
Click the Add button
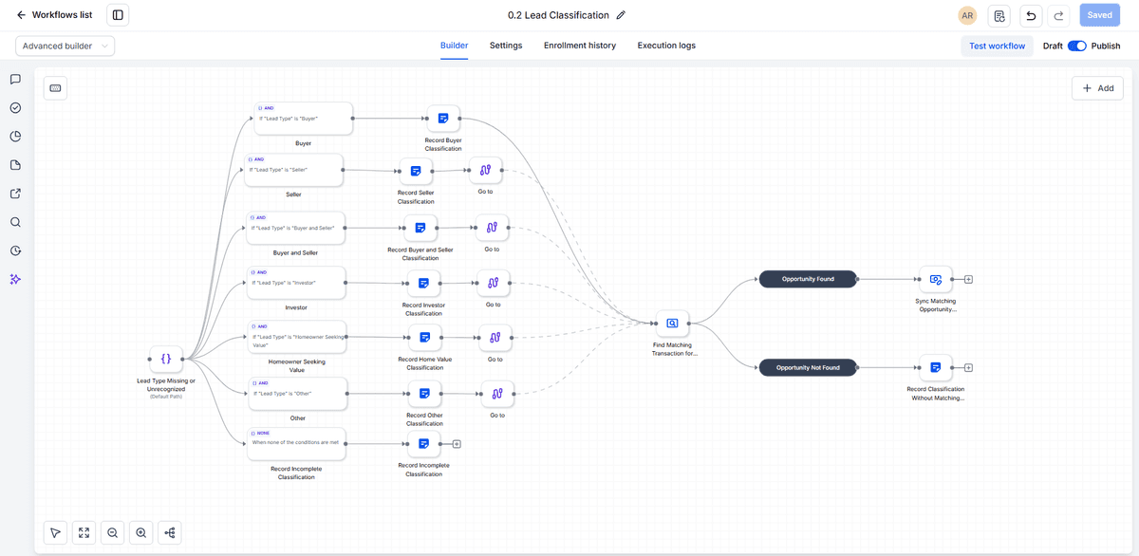click(1098, 88)
